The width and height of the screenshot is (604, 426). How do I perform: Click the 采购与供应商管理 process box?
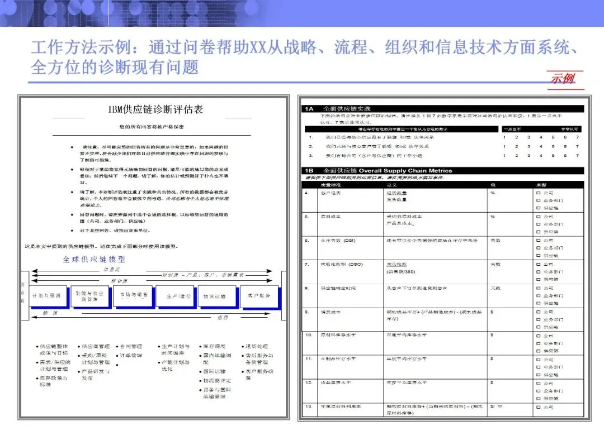tap(89, 296)
